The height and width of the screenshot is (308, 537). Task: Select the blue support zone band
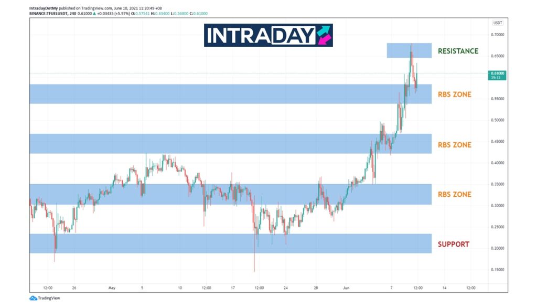point(230,244)
